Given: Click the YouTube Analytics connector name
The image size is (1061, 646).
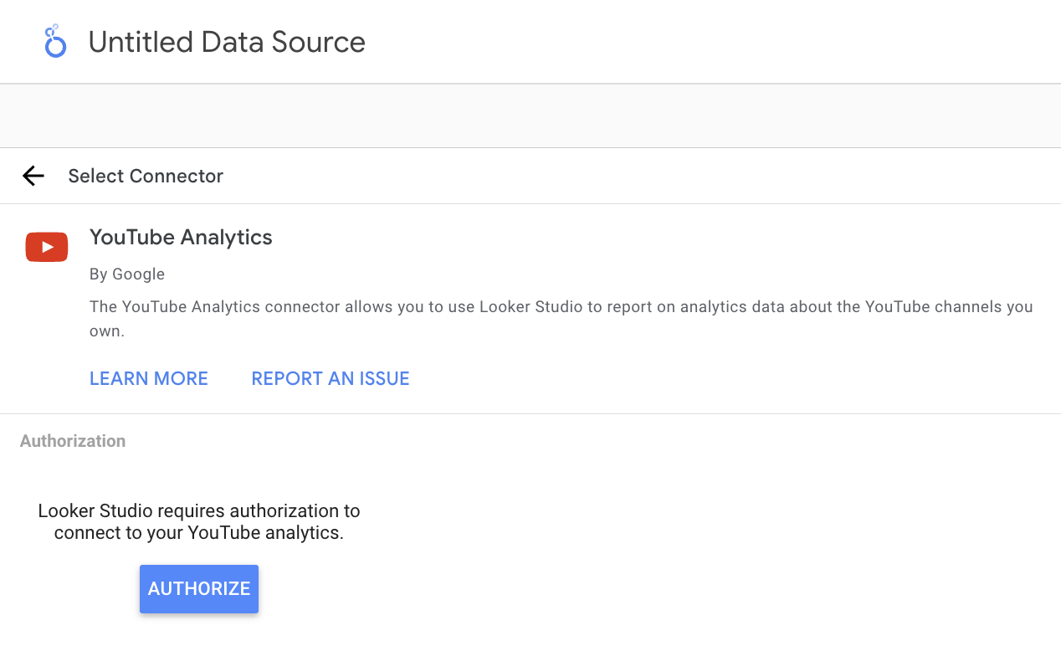Looking at the screenshot, I should (181, 237).
